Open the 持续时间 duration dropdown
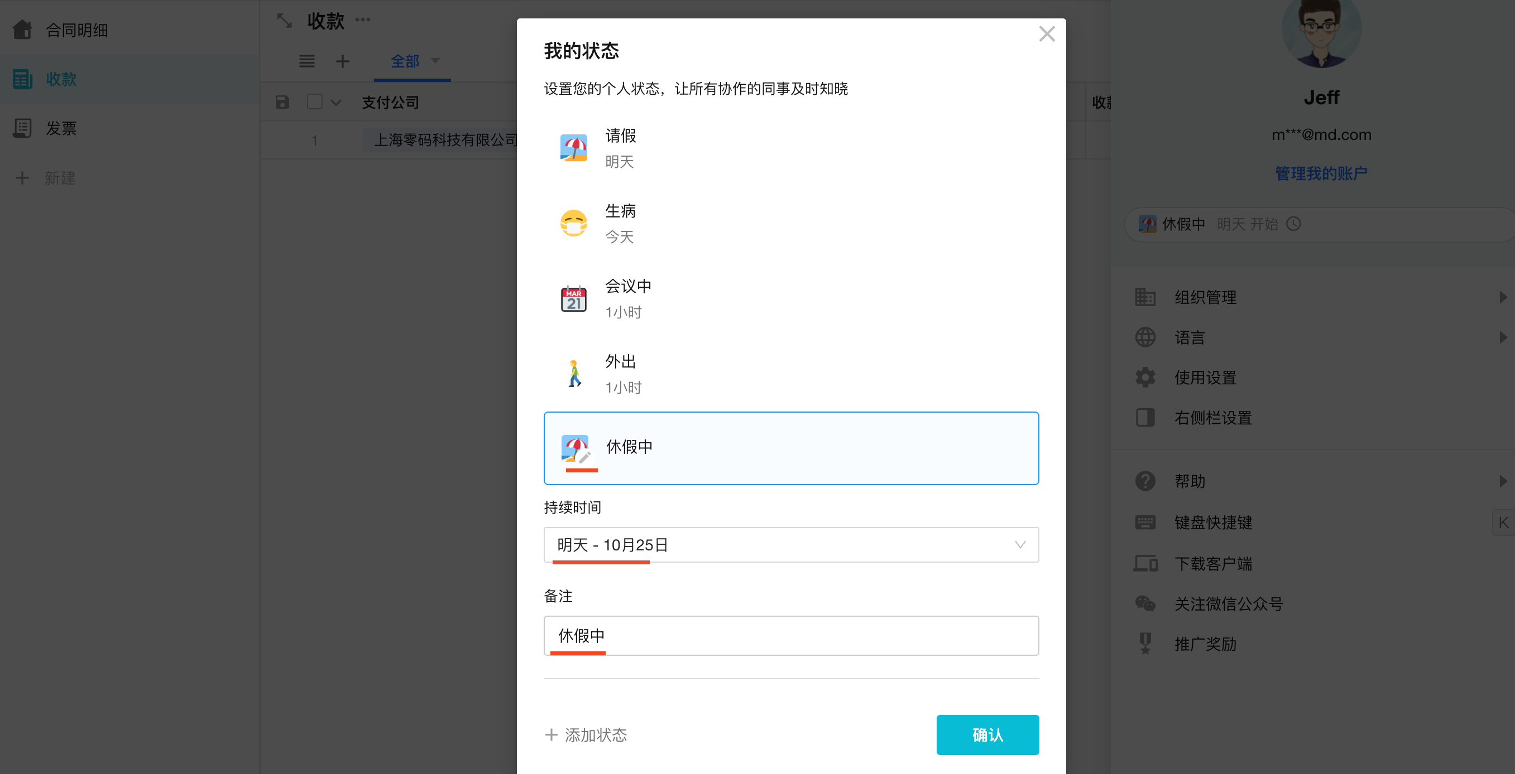This screenshot has width=1515, height=774. [x=790, y=544]
